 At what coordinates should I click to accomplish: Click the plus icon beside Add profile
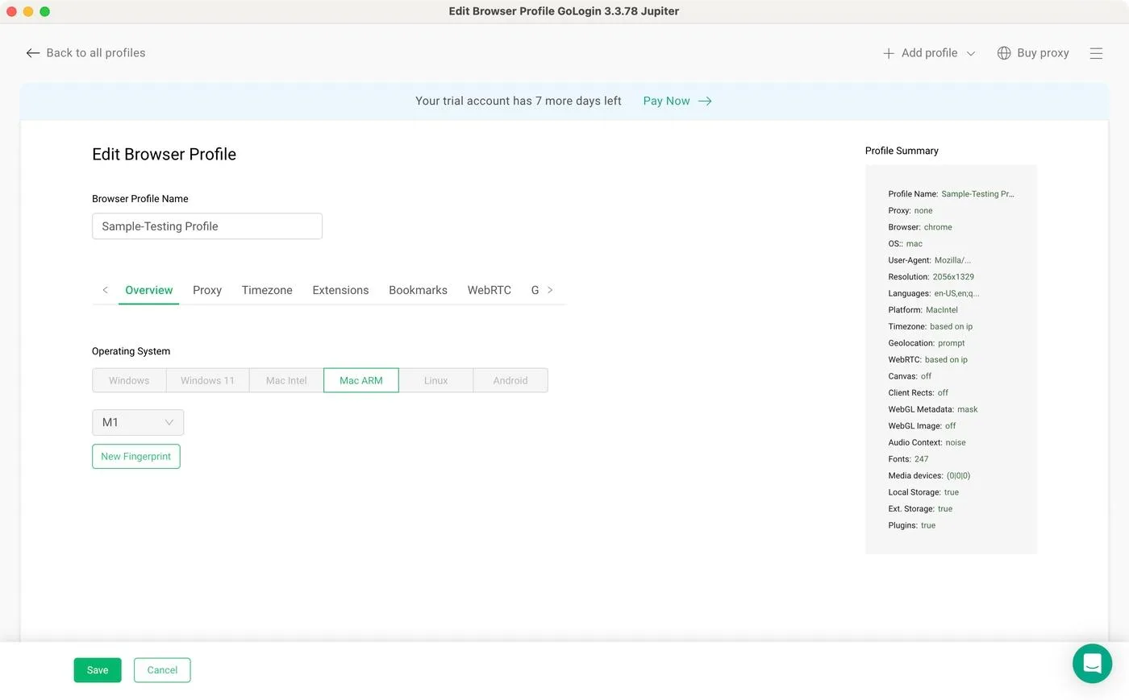889,53
